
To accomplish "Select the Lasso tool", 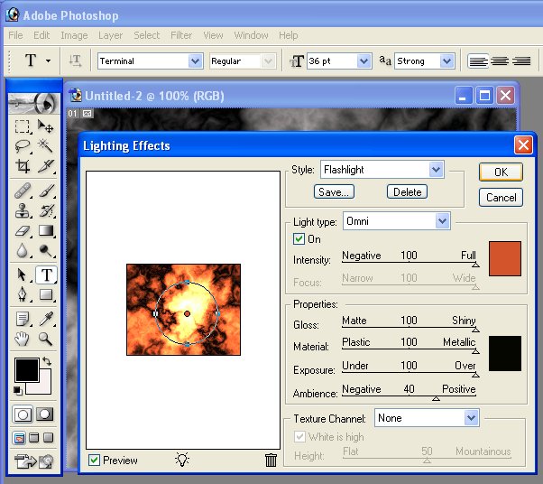I will pos(23,146).
